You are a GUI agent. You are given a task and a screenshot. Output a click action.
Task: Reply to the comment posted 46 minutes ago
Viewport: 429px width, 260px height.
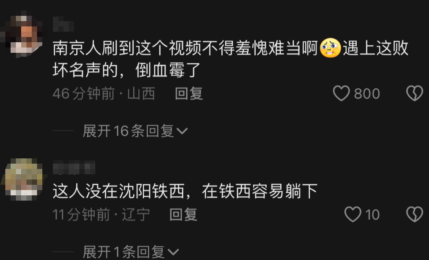pos(189,94)
